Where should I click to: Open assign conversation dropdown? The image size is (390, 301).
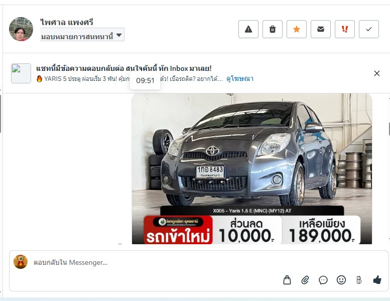82,35
